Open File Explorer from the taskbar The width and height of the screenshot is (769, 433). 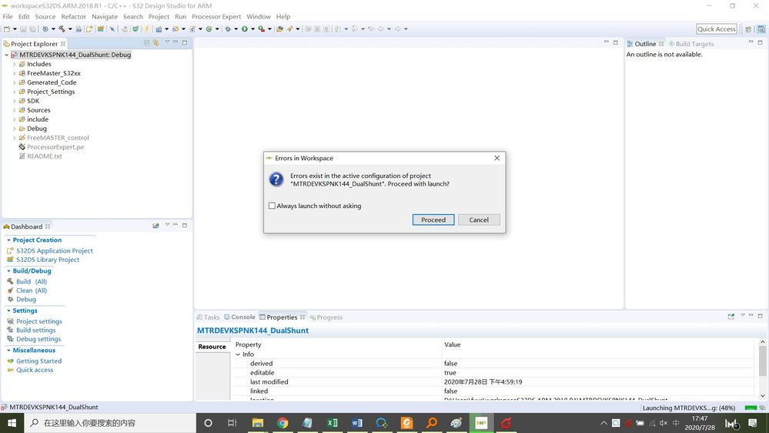257,423
